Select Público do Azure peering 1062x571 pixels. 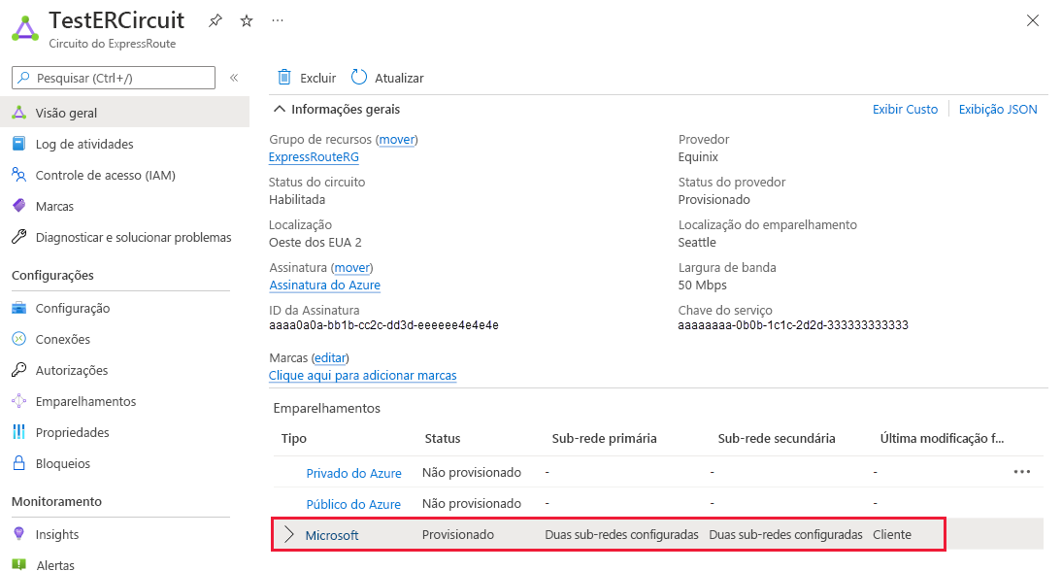click(353, 504)
